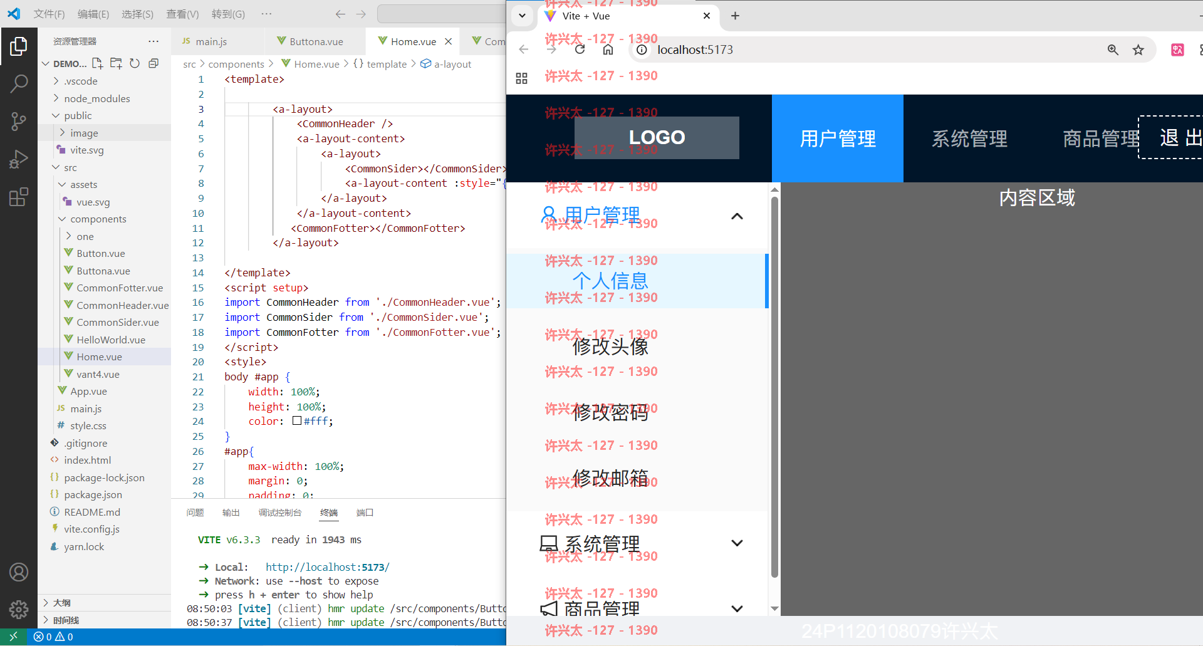Open the 查看(V) menu
The image size is (1203, 646).
pyautogui.click(x=182, y=14)
